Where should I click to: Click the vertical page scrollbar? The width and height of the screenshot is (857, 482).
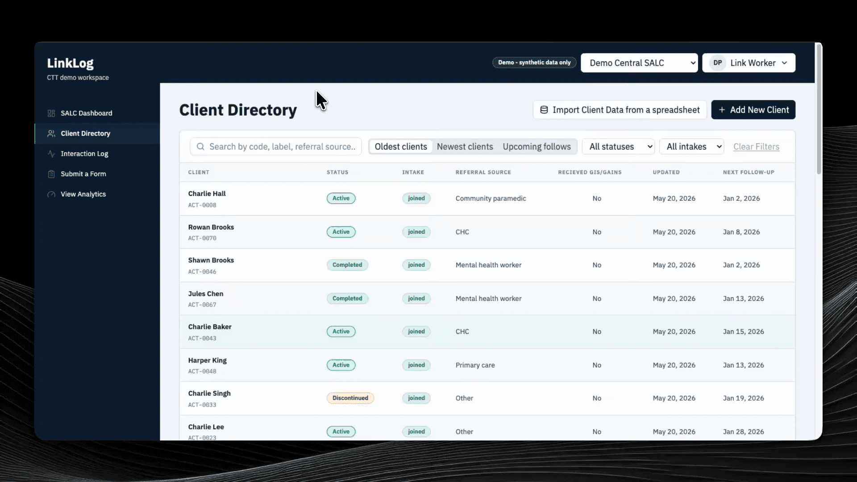(x=819, y=108)
